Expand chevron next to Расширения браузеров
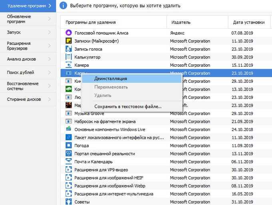The height and width of the screenshot is (205, 272). point(50,46)
